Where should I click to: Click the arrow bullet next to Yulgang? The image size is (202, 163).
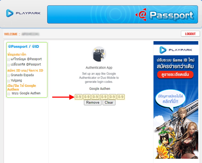point(9,81)
